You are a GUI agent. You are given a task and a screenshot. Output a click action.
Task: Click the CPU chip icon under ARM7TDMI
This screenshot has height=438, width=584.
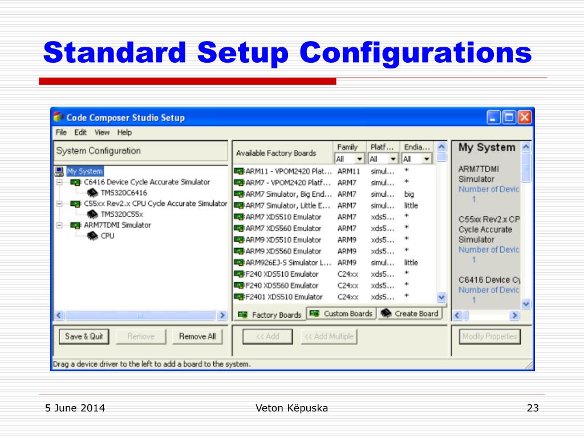(92, 236)
